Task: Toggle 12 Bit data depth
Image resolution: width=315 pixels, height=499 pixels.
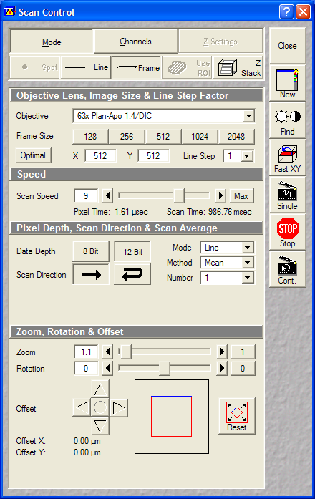Action: point(132,252)
